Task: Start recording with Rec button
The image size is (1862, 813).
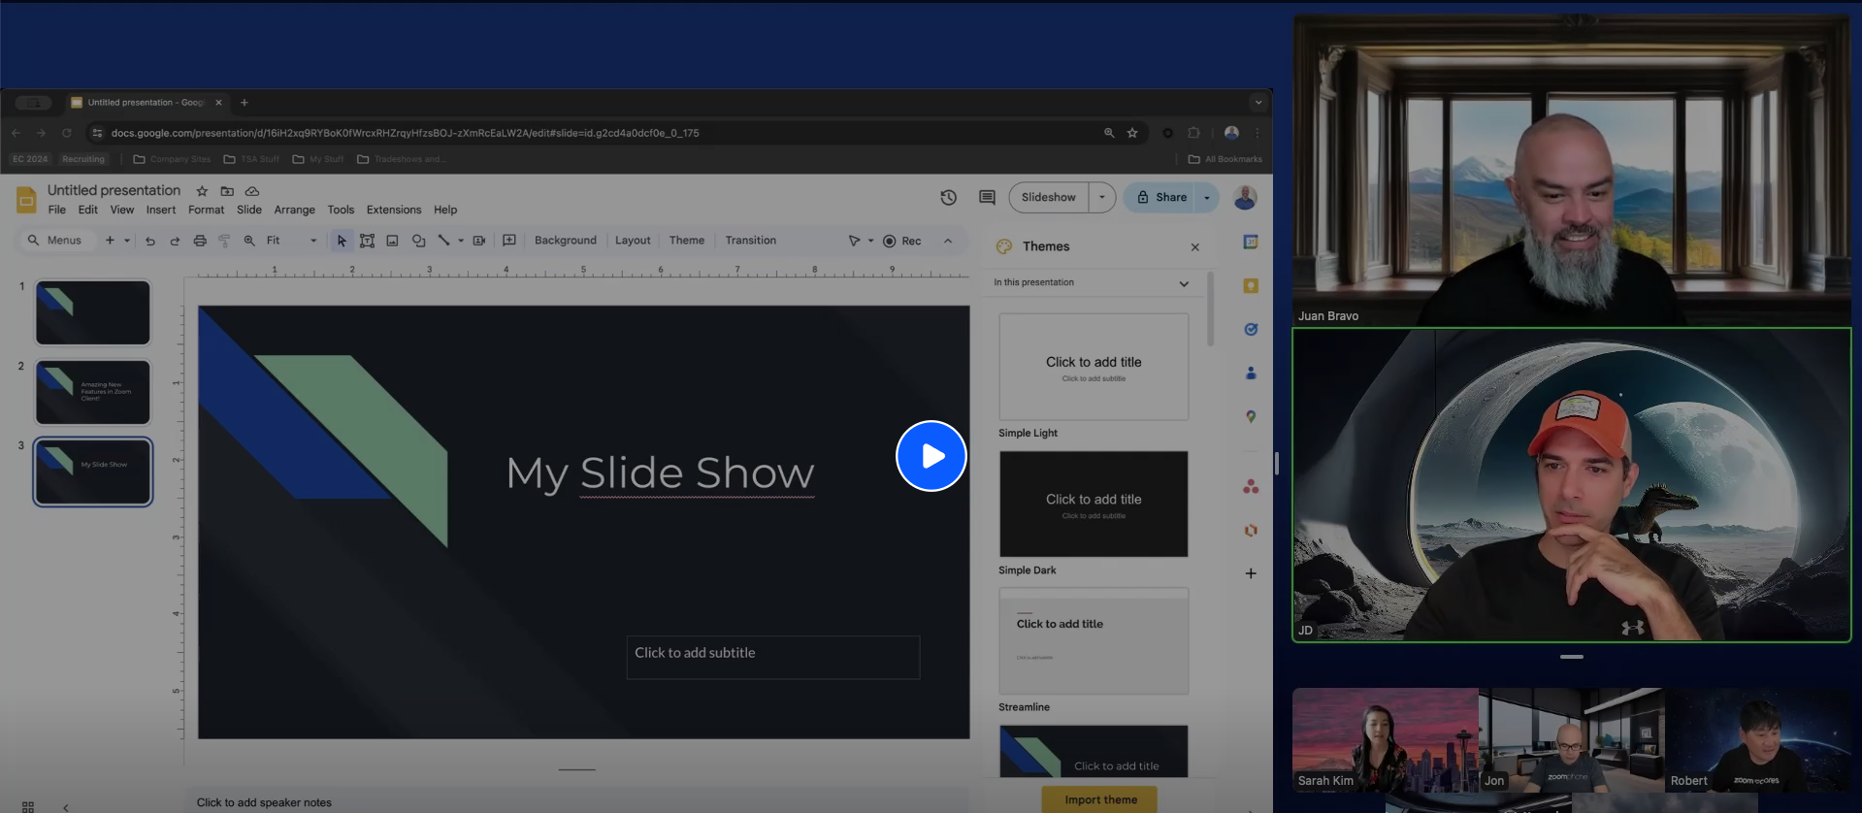Action: pyautogui.click(x=902, y=241)
